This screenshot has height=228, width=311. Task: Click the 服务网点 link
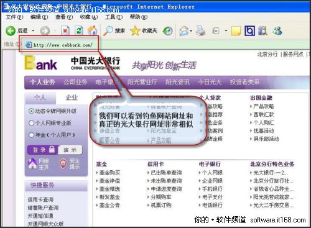click(x=293, y=54)
